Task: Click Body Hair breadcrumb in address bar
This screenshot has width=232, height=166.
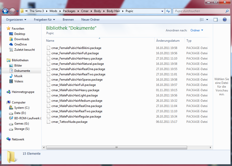Action: coord(113,11)
